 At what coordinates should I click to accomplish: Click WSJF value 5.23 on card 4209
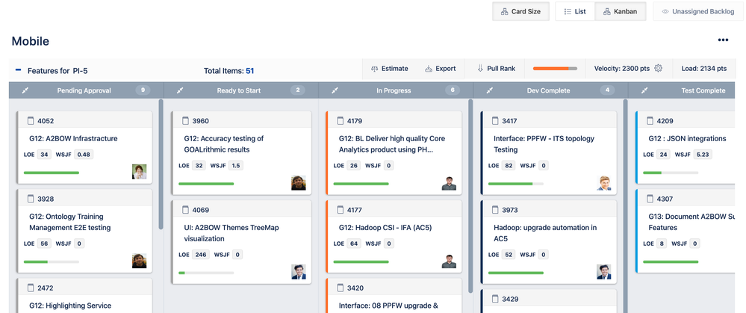[702, 154]
